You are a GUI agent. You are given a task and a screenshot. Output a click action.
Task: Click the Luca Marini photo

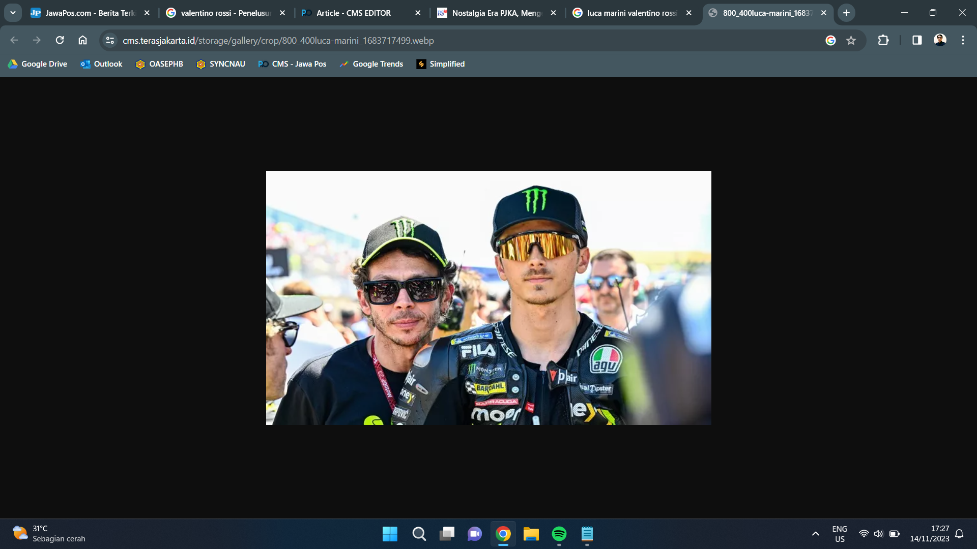[489, 298]
